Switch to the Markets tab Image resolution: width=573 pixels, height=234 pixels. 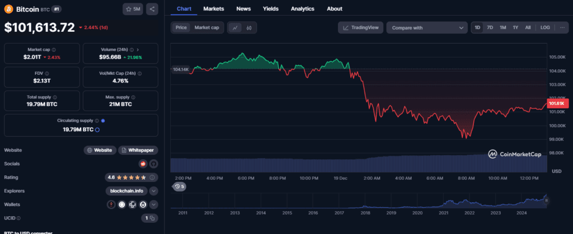pyautogui.click(x=214, y=9)
